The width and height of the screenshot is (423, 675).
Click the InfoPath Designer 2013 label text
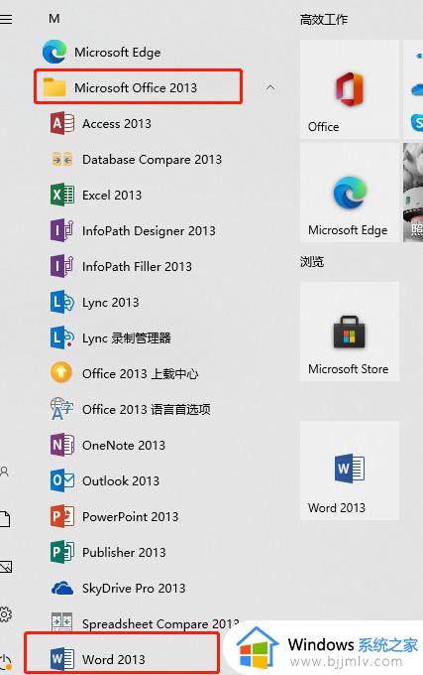coord(149,231)
